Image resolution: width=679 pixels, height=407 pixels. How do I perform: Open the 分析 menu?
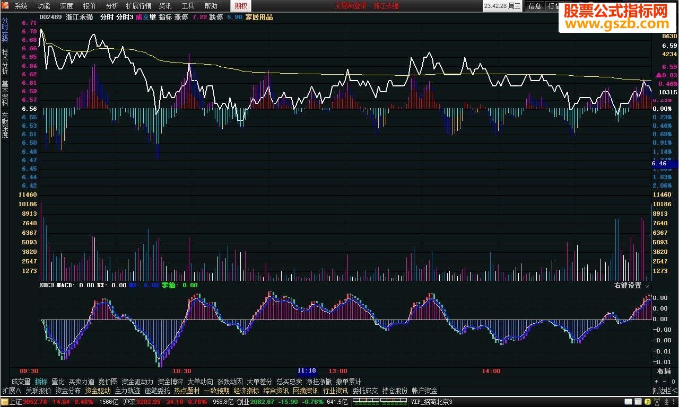click(x=112, y=6)
